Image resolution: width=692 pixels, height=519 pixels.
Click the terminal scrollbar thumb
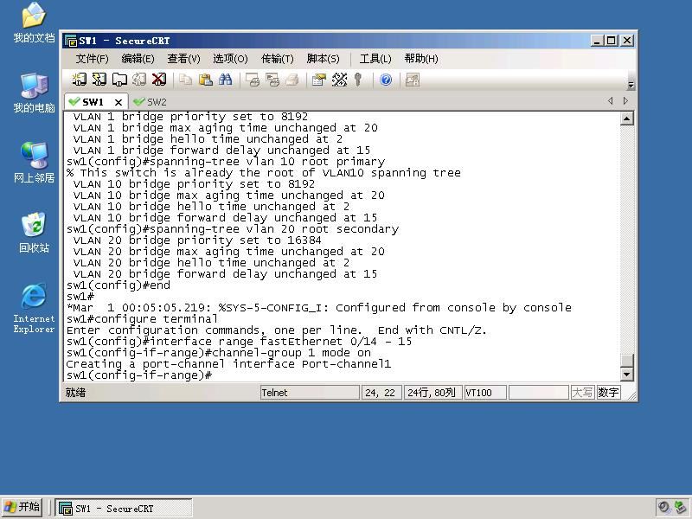pos(627,360)
